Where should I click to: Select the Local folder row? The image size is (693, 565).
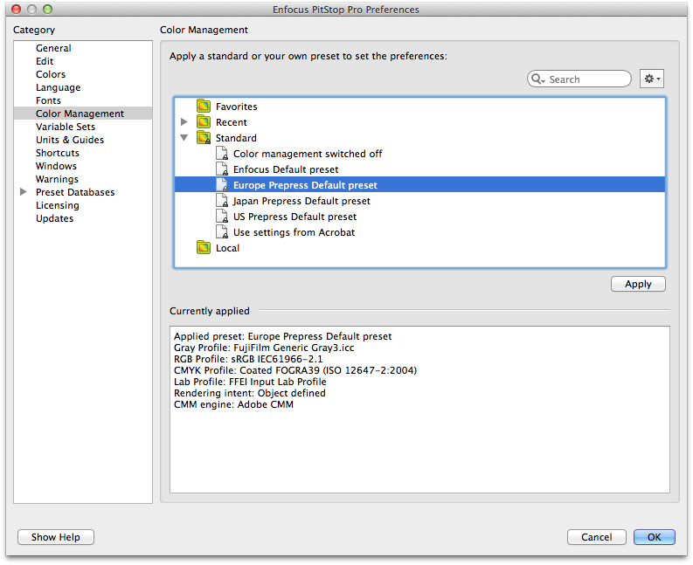coord(419,248)
